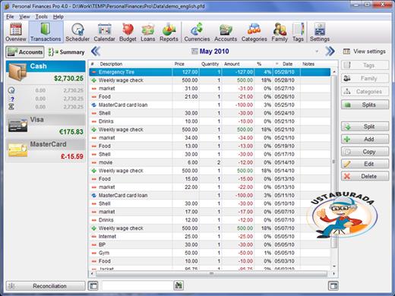Toggle the Summary view button

pyautogui.click(x=66, y=52)
